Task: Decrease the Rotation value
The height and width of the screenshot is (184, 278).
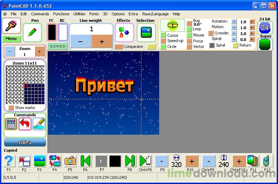Action: click(234, 22)
